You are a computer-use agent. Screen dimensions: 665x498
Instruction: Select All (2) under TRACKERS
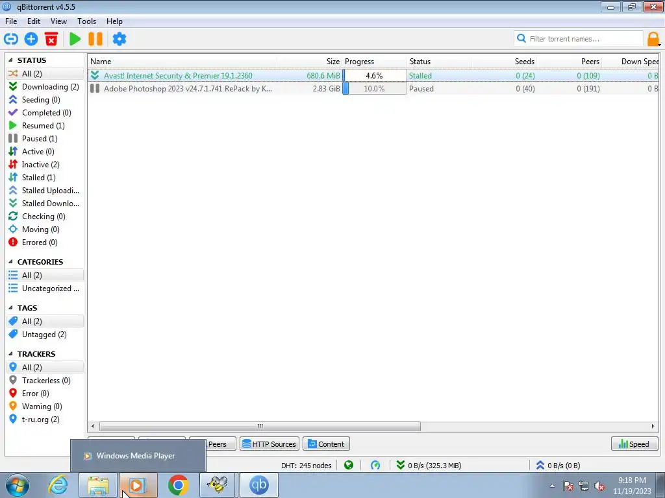coord(45,367)
